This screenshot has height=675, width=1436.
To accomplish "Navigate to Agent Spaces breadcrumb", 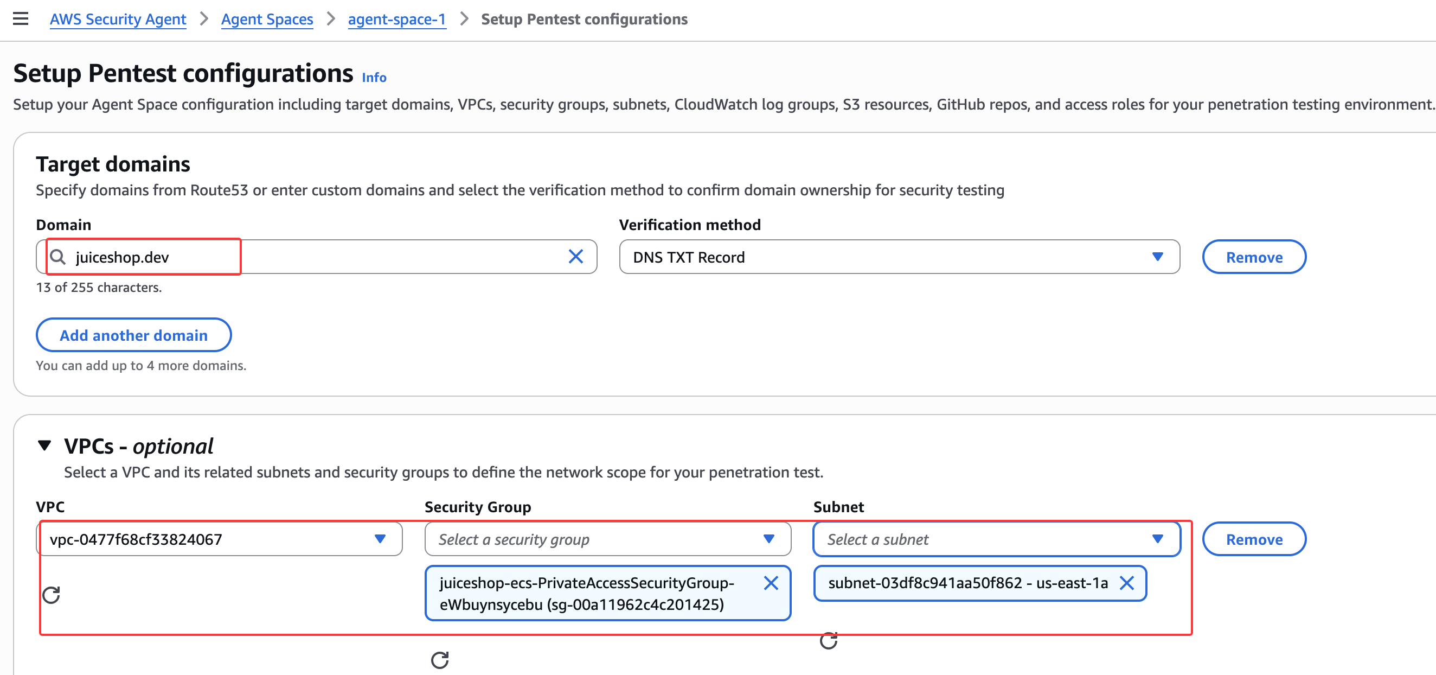I will (x=267, y=19).
